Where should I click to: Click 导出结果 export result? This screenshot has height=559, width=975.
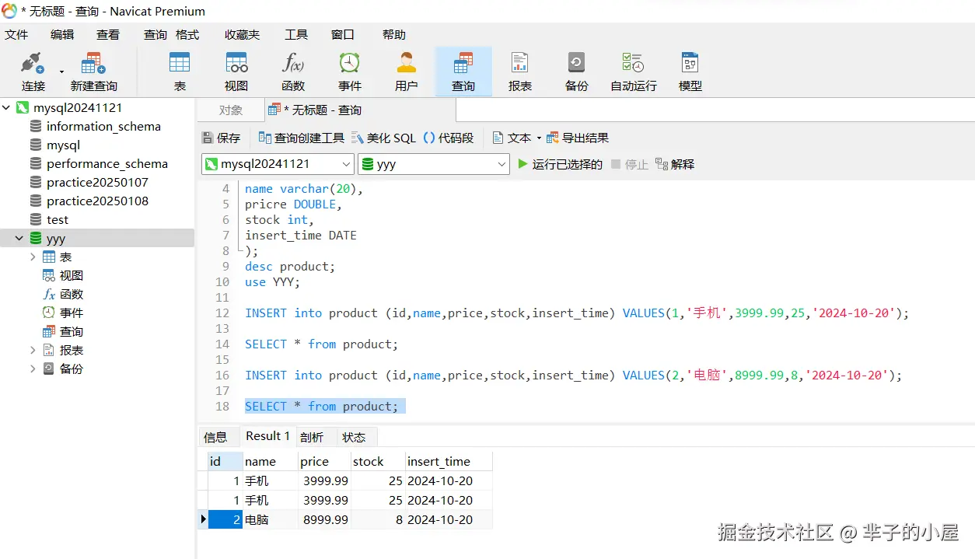pos(578,138)
